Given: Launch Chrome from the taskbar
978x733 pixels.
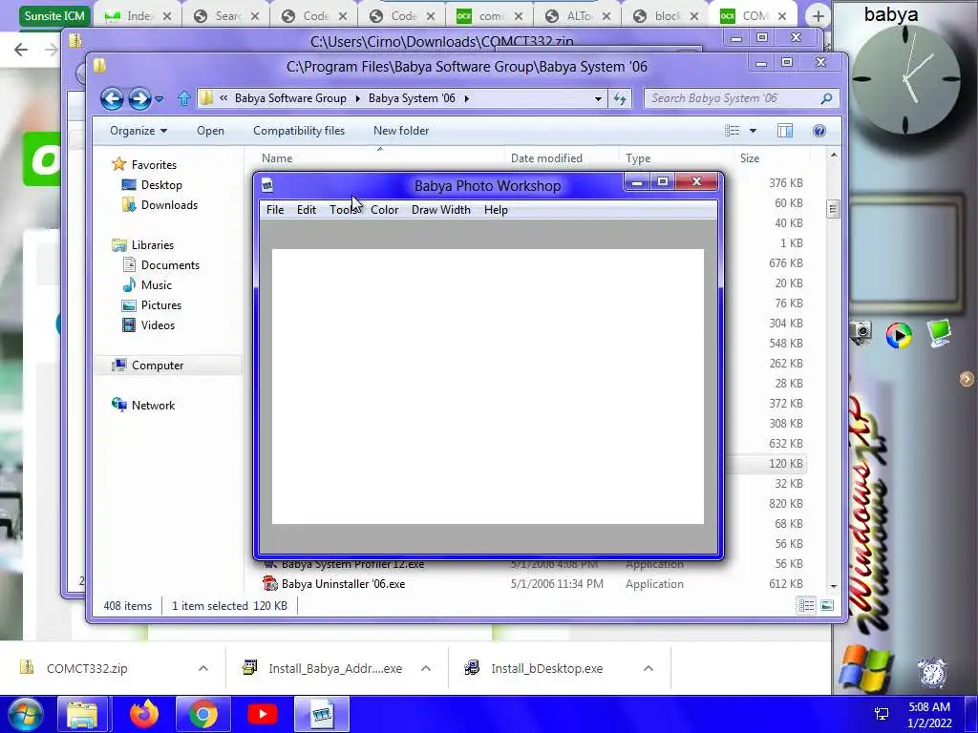Looking at the screenshot, I should point(203,714).
